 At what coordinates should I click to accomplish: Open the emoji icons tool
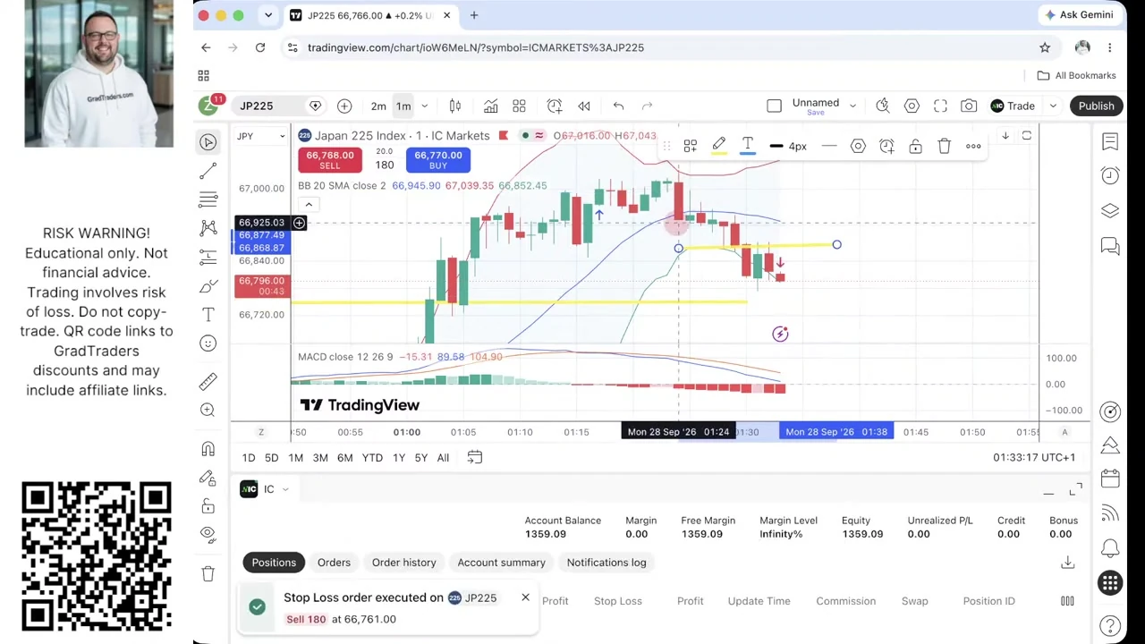pos(208,343)
